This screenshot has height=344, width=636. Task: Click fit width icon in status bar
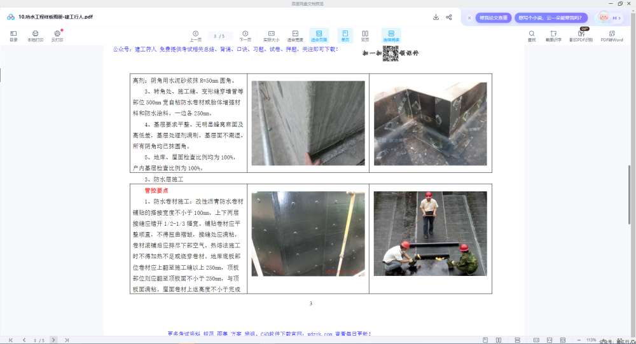[550, 340]
